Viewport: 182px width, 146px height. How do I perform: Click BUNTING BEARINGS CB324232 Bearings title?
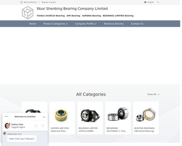[x=144, y=129]
